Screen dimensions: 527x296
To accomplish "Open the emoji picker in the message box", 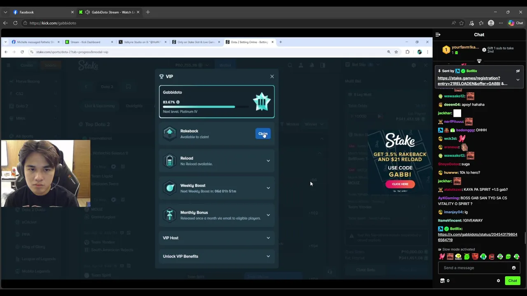I will (513, 268).
